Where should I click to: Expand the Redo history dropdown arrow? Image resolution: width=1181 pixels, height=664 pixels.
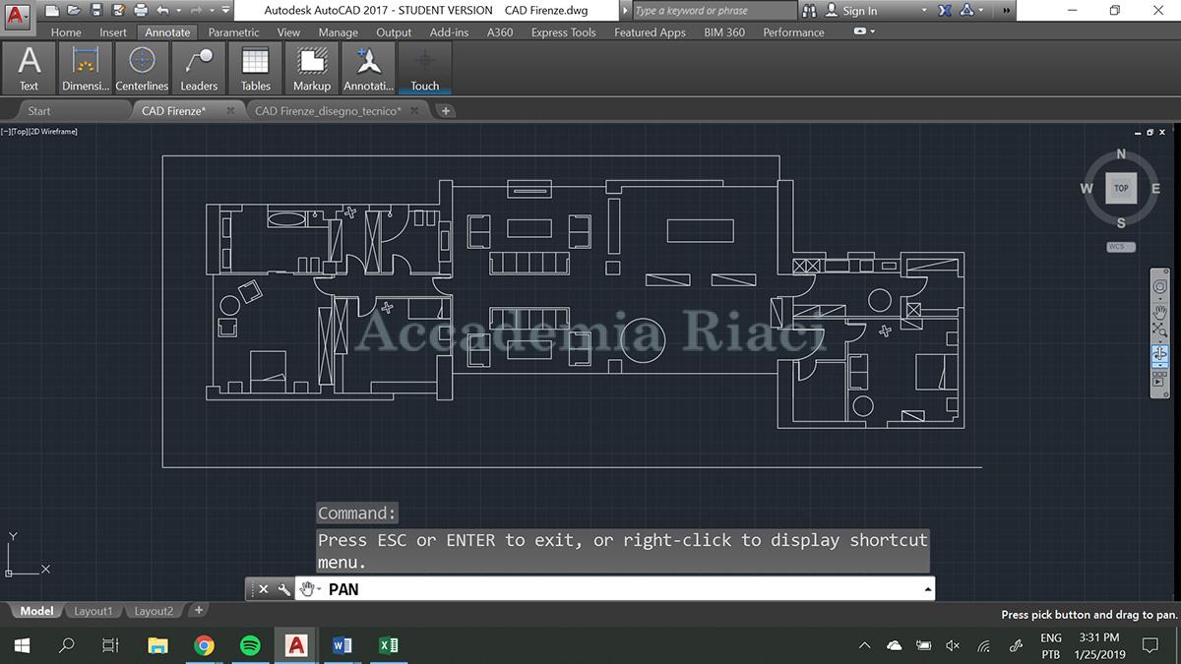click(x=212, y=10)
